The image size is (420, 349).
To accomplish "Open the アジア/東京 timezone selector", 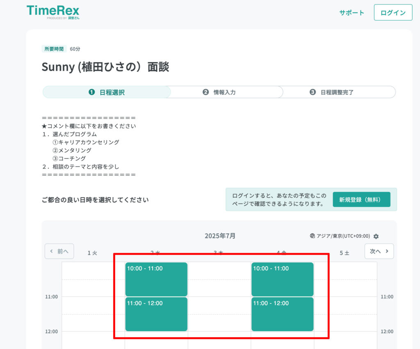I will [343, 236].
